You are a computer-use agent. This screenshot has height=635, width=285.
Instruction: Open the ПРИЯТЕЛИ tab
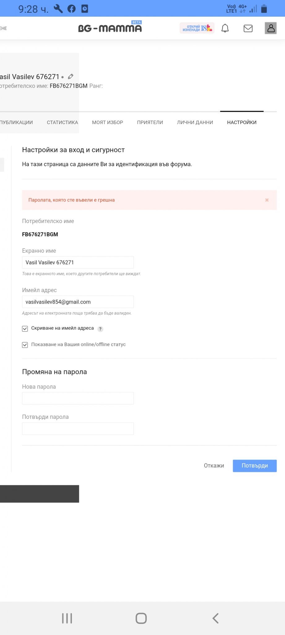tap(150, 122)
